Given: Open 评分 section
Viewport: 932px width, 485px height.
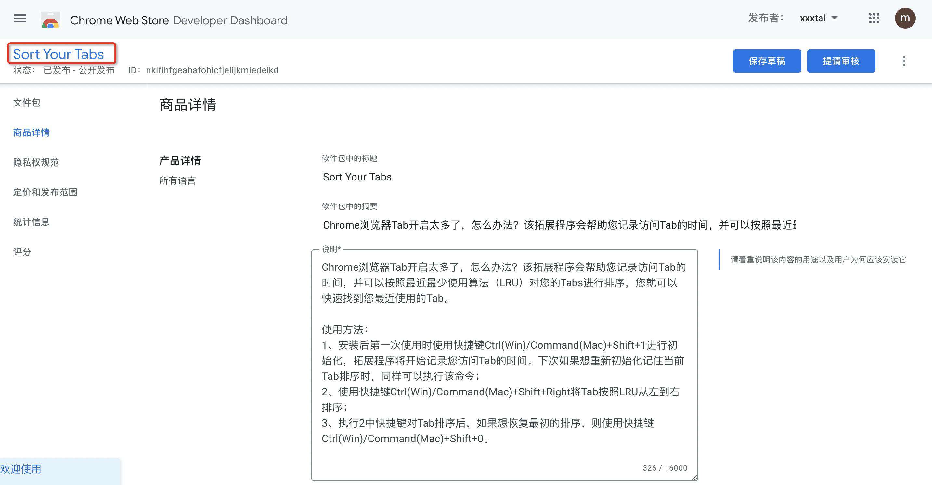Looking at the screenshot, I should (22, 252).
